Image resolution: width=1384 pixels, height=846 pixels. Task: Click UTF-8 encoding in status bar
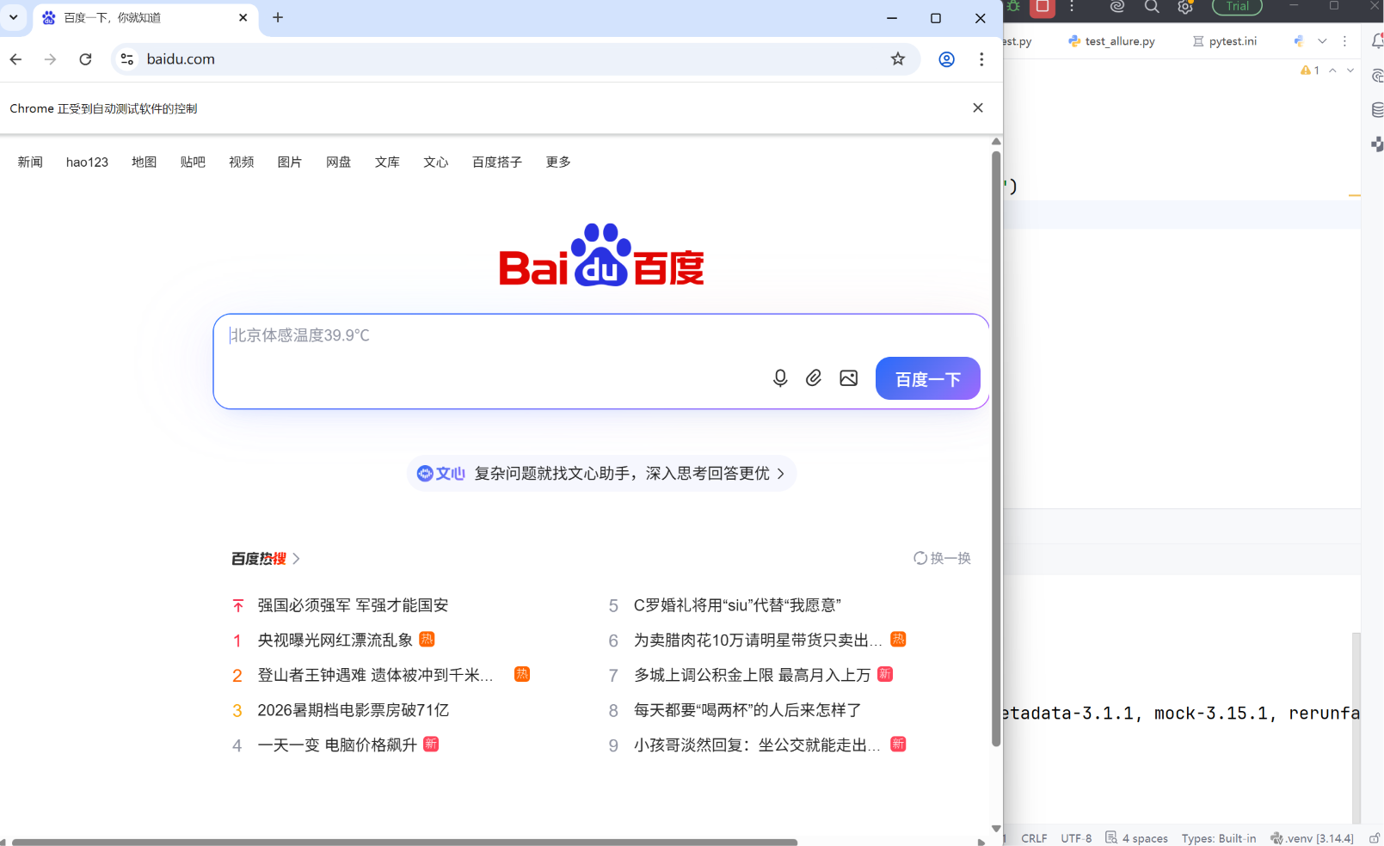[1076, 838]
